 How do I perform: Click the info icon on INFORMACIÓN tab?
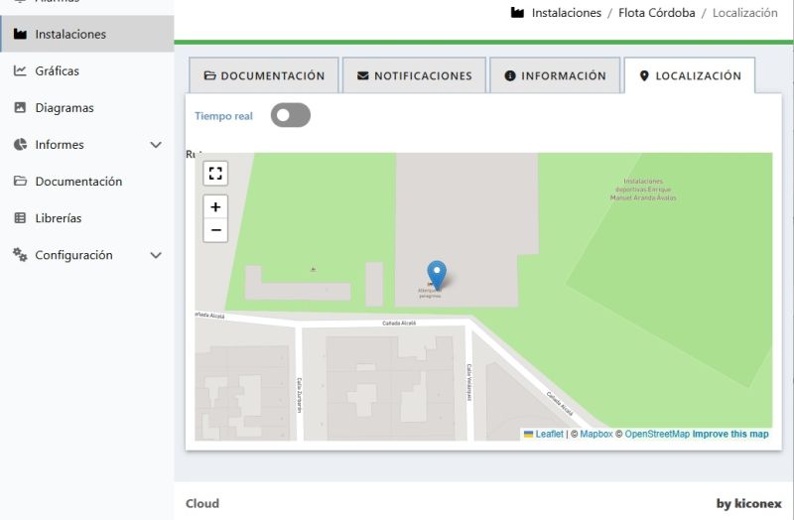(510, 75)
